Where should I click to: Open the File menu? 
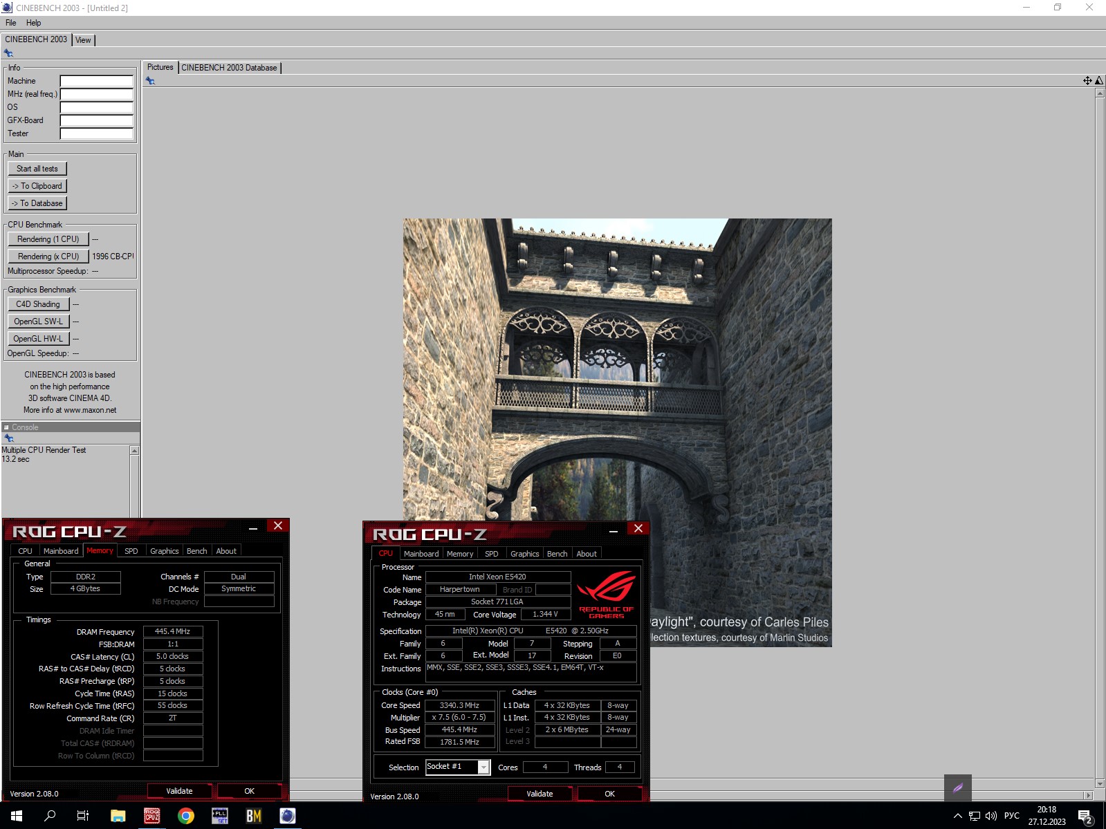coord(11,23)
